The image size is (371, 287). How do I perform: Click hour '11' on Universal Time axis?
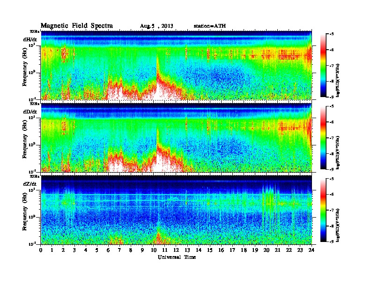(165, 250)
